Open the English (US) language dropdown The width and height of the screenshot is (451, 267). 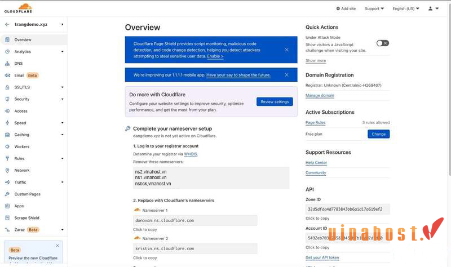click(406, 8)
